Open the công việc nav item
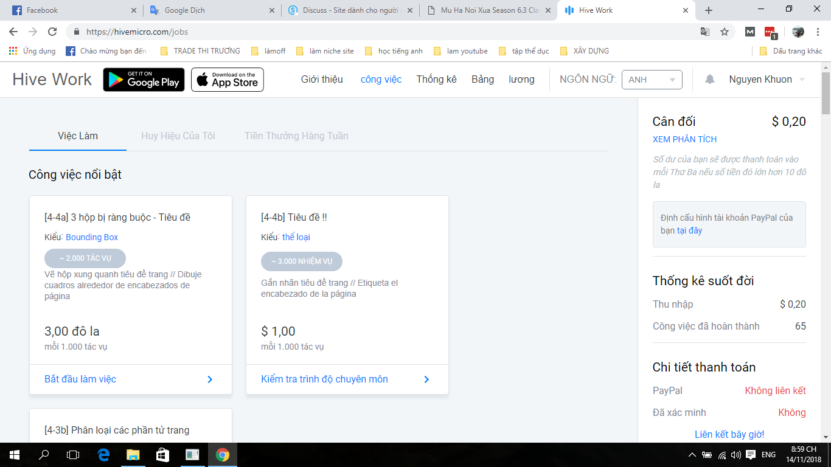The height and width of the screenshot is (467, 831). click(x=381, y=80)
